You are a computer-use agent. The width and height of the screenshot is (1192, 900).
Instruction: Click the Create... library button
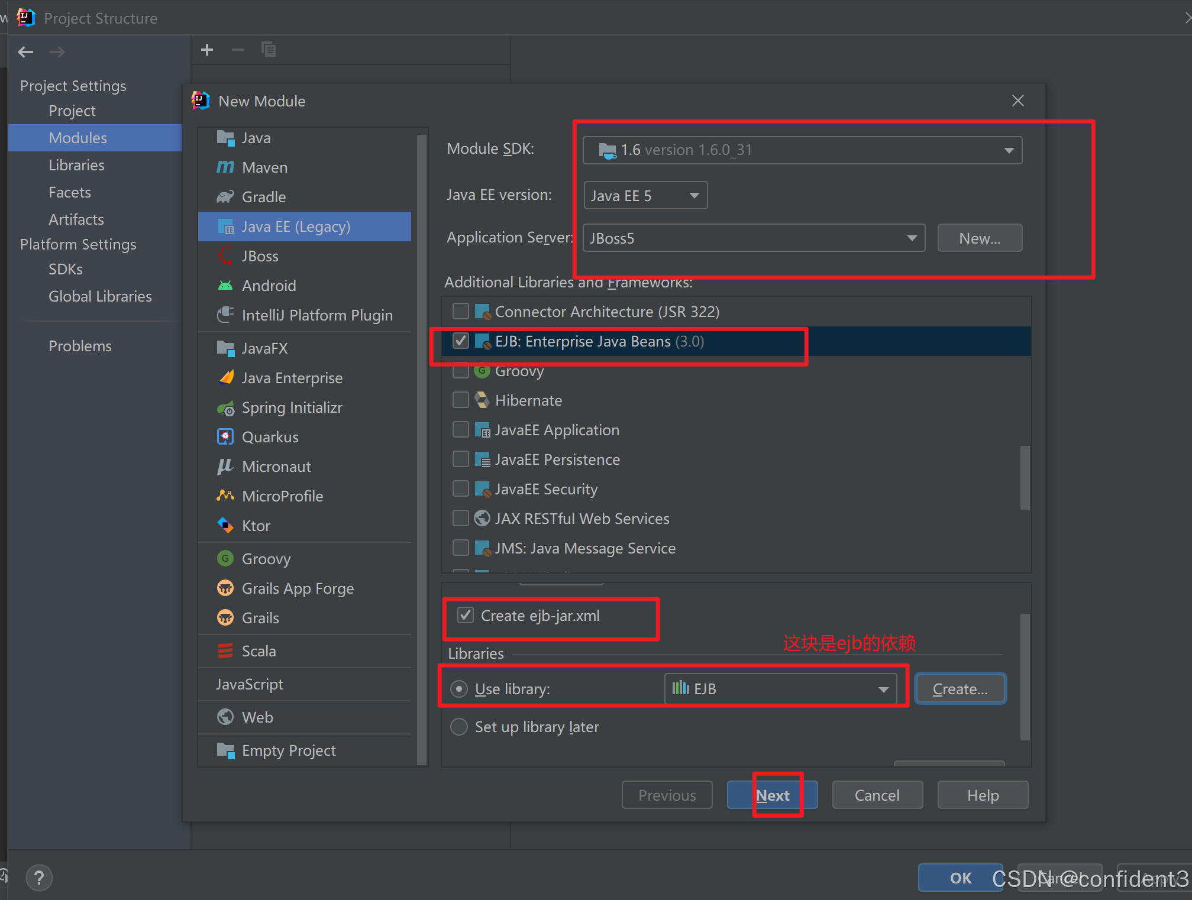(960, 689)
